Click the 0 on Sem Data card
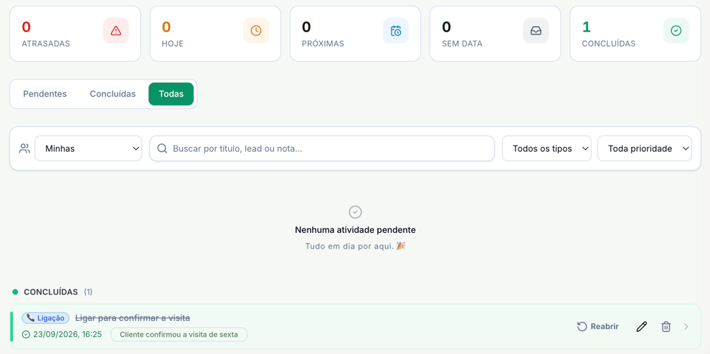This screenshot has height=354, width=710. [447, 27]
